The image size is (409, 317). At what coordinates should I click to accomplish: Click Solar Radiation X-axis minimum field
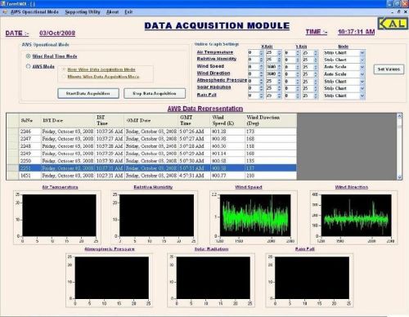[254, 88]
